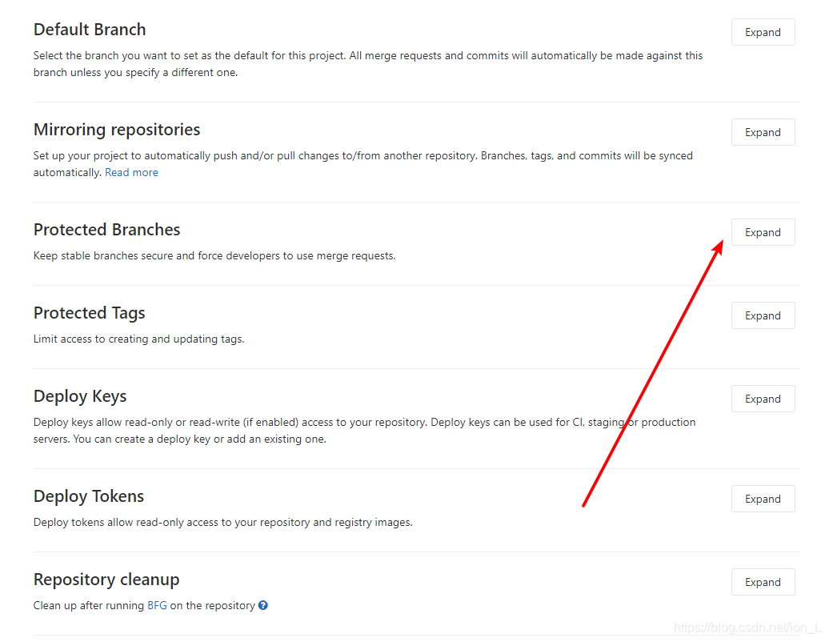Click the Default Branch heading
Screen dimensions: 829x642
coord(90,30)
